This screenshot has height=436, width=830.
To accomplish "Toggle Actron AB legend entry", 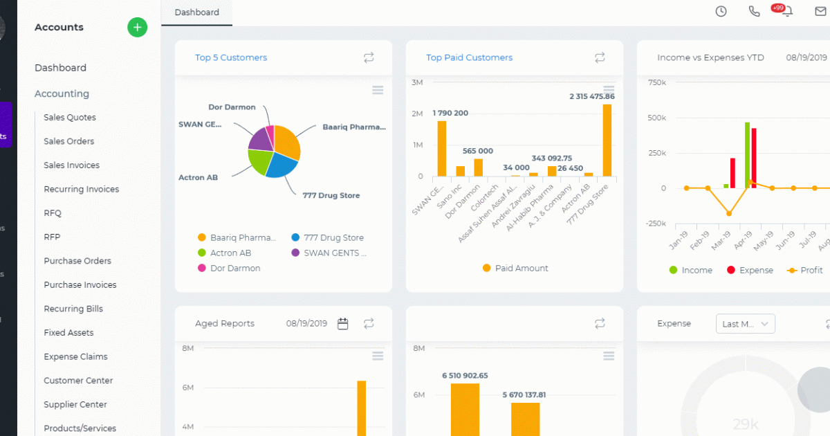I will (x=224, y=253).
